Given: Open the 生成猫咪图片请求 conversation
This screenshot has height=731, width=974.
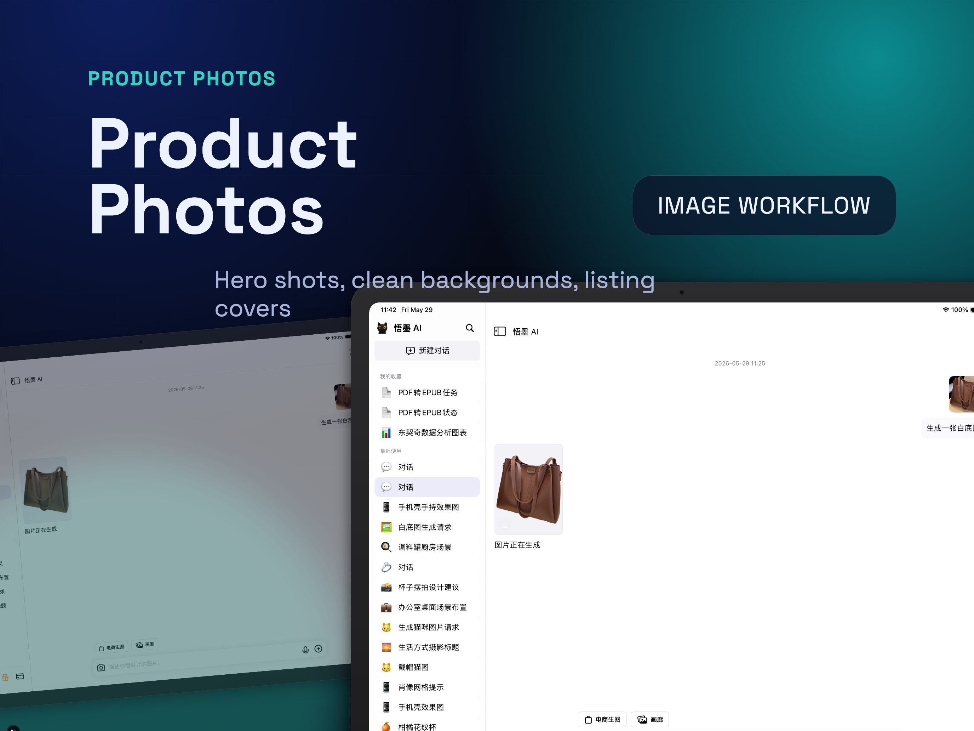Looking at the screenshot, I should click(427, 628).
